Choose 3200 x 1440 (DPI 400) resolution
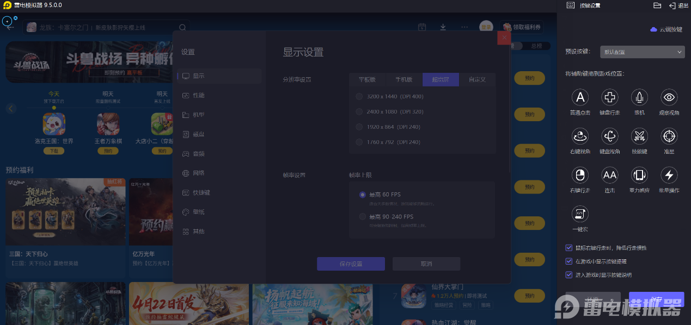 [x=359, y=96]
